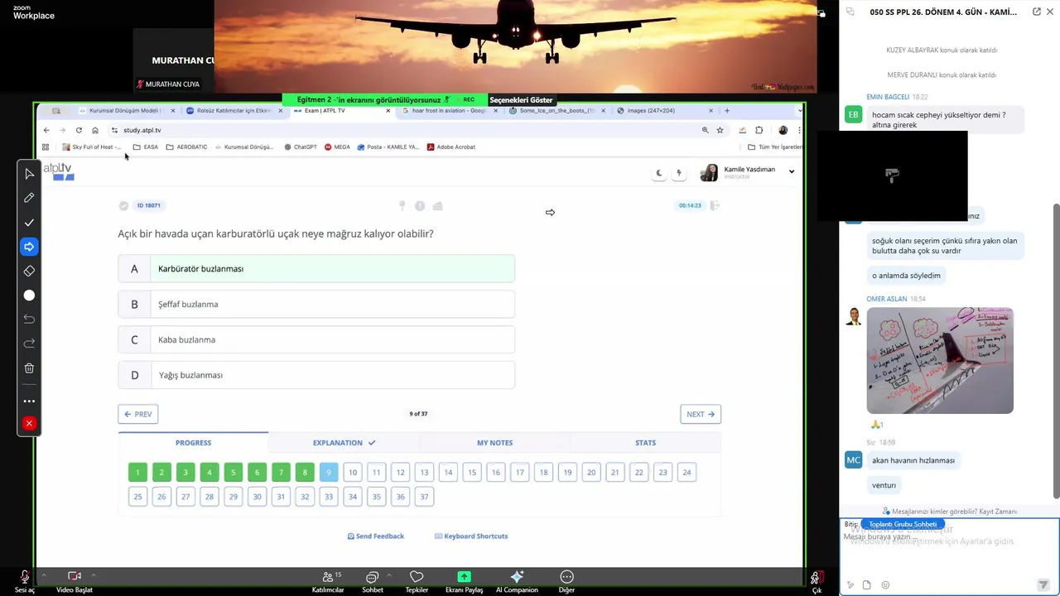
Task: Undo the last annotation
Action: (x=29, y=320)
